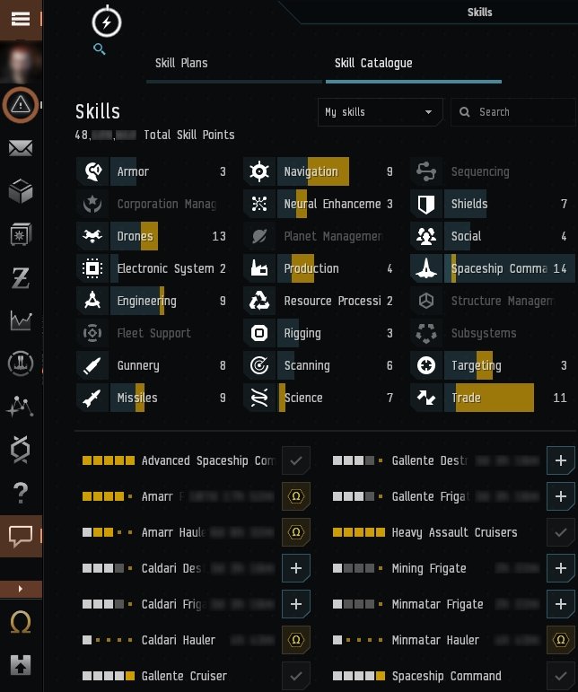Click the Targeting crosshair icon
This screenshot has width=578, height=692.
425,365
